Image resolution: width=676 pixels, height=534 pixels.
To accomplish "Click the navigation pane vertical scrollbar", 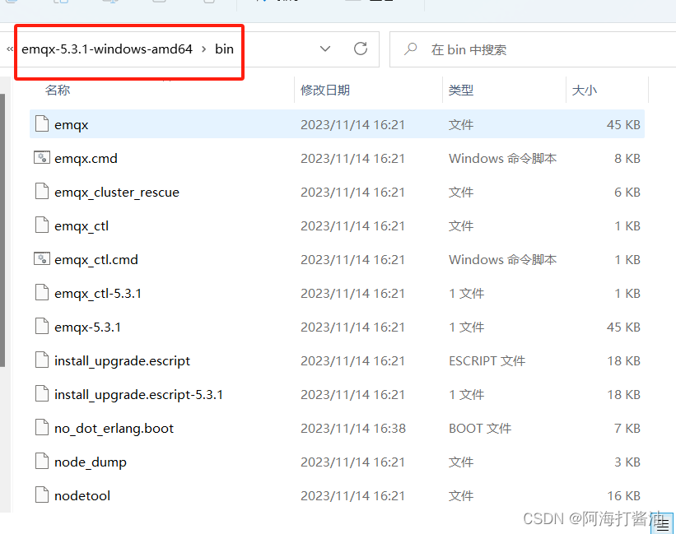I will (x=2, y=230).
